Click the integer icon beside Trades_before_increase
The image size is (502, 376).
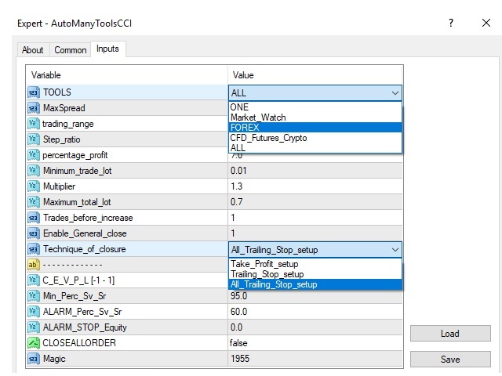tap(34, 218)
